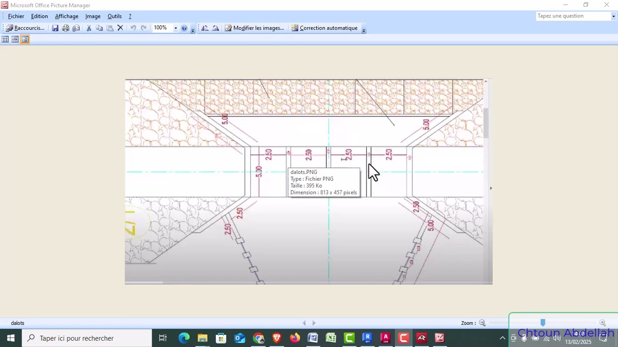Click the undo arrow icon
Viewport: 618px width, 347px height.
tap(133, 28)
